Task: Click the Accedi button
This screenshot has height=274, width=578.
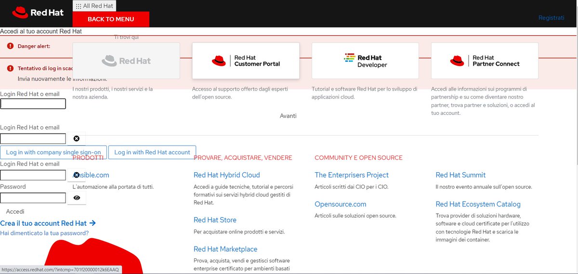Action: [15, 211]
